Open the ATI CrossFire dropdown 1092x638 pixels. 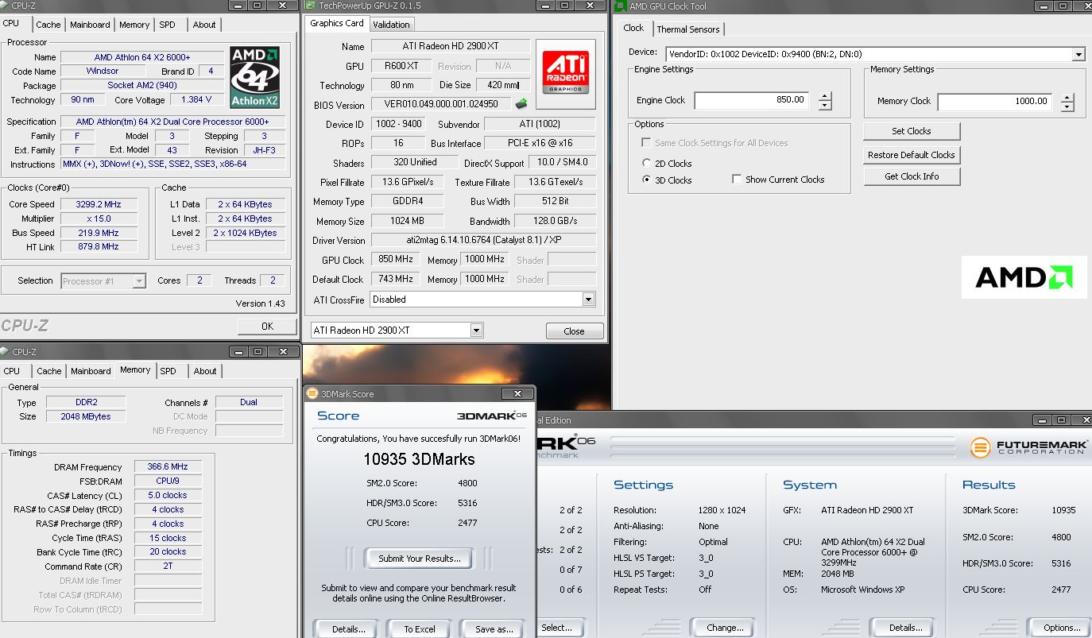588,300
